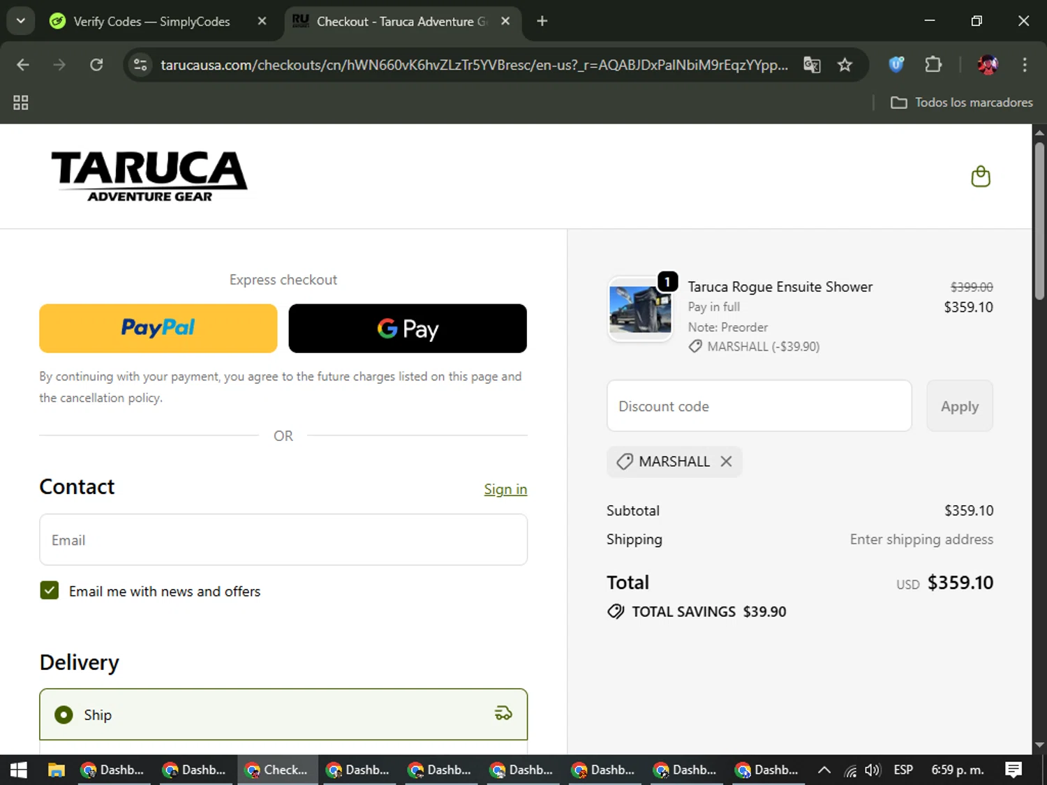Open the notification center icon
Image resolution: width=1047 pixels, height=785 pixels.
point(1013,770)
